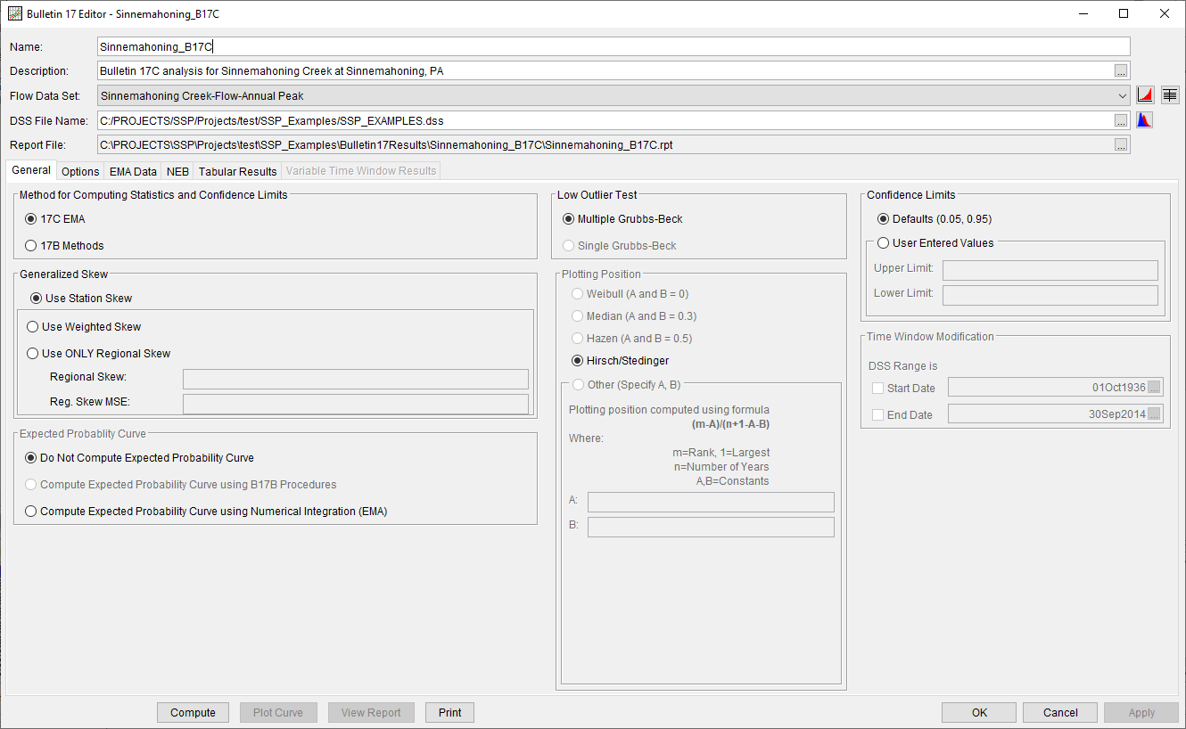Launch the DSS viewer icon beside DSS File Name
This screenshot has width=1186, height=729.
click(x=1145, y=120)
